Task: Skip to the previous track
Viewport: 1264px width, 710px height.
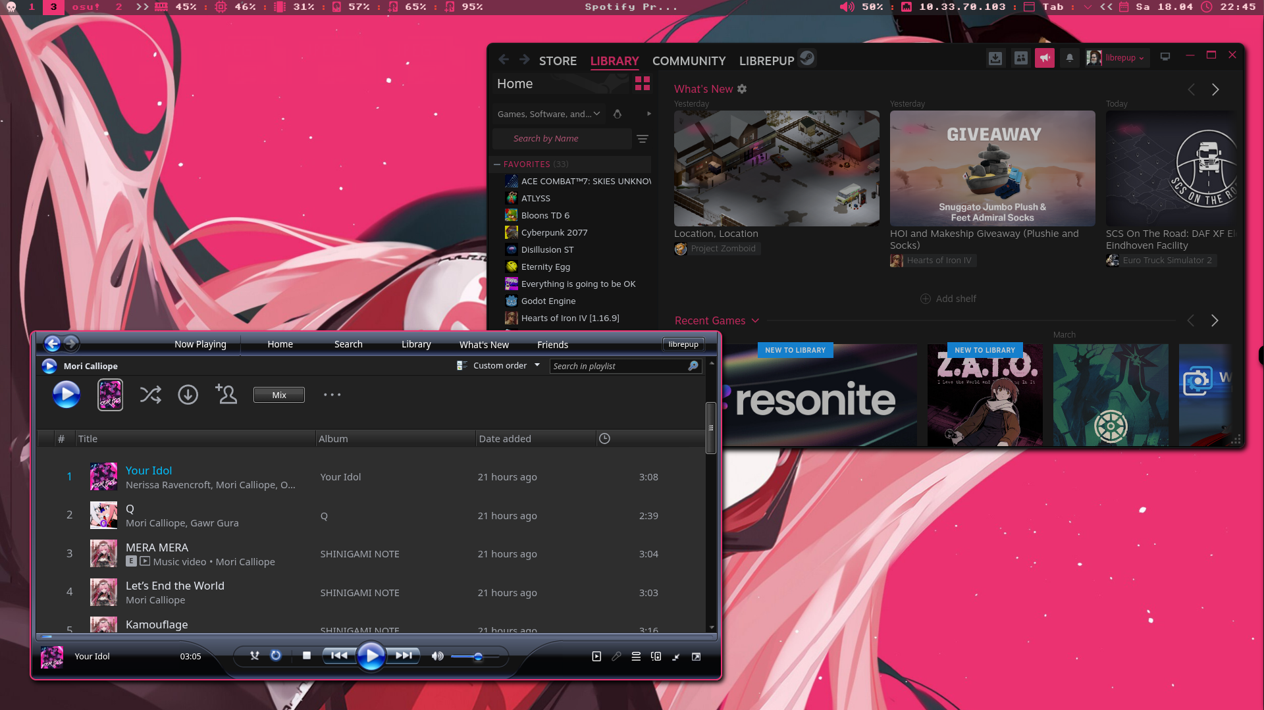Action: [x=338, y=655]
